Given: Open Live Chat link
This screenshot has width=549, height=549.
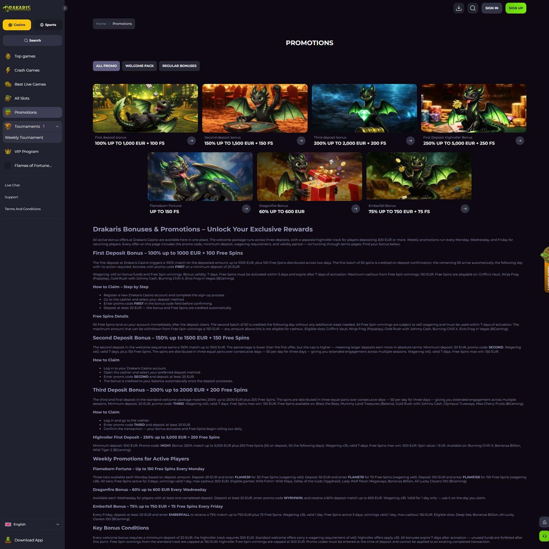Looking at the screenshot, I should (x=12, y=185).
